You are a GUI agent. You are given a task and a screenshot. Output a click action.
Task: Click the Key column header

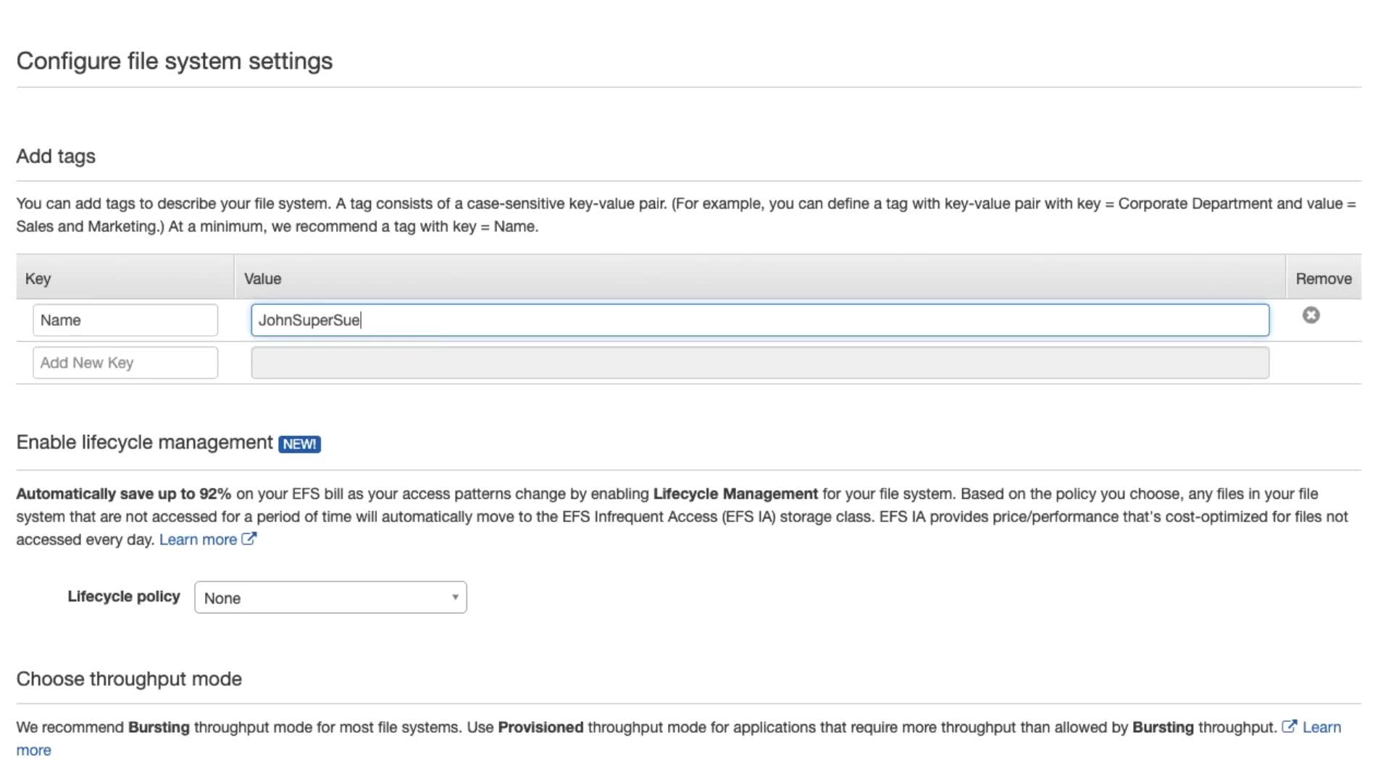click(x=38, y=279)
